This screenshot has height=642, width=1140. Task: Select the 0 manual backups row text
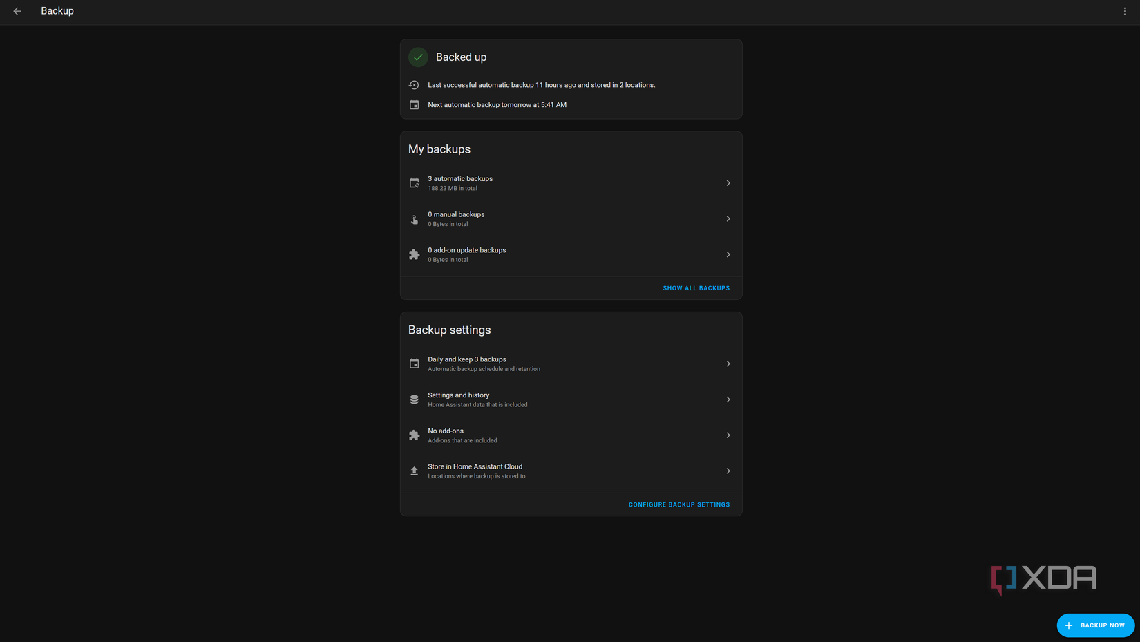(x=456, y=214)
